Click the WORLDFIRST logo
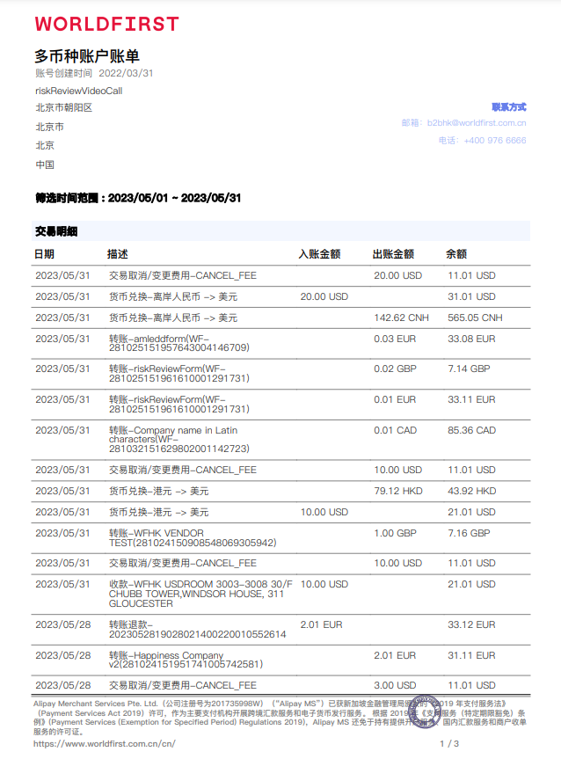561x759 pixels. 107,24
